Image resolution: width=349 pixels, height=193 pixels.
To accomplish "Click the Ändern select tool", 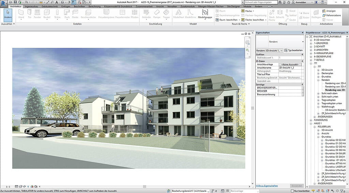I will 7,14.
